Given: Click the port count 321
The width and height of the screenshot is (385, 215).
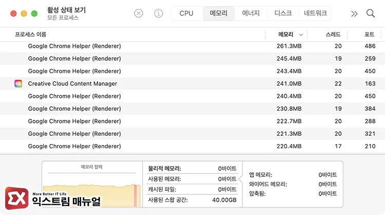Looking at the screenshot, I should [370, 134].
